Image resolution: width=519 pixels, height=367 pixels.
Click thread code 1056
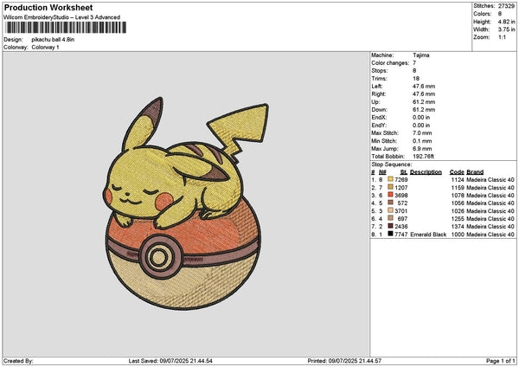[x=458, y=203]
